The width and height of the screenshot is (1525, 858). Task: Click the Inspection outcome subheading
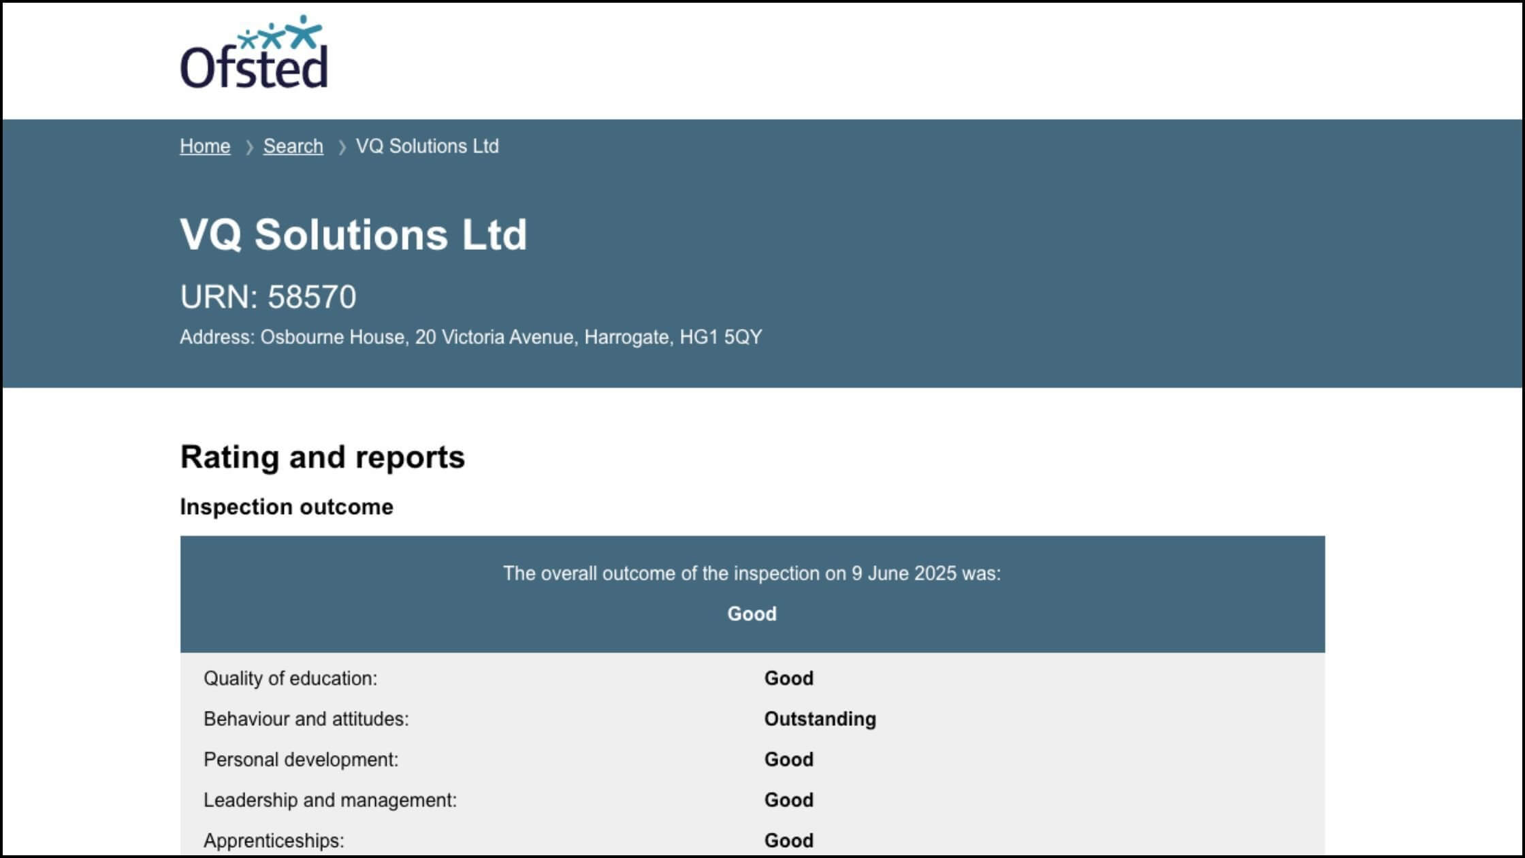287,507
